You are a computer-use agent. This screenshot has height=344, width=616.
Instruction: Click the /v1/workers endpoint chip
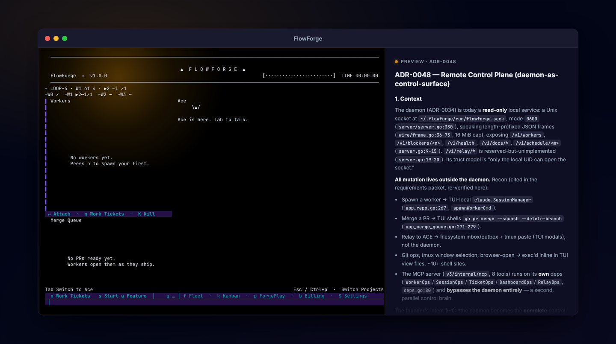point(526,135)
